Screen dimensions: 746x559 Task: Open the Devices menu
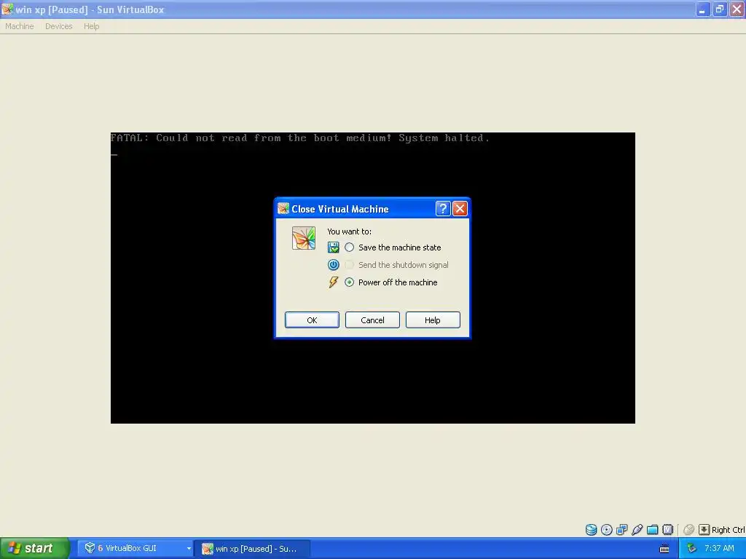pos(59,26)
